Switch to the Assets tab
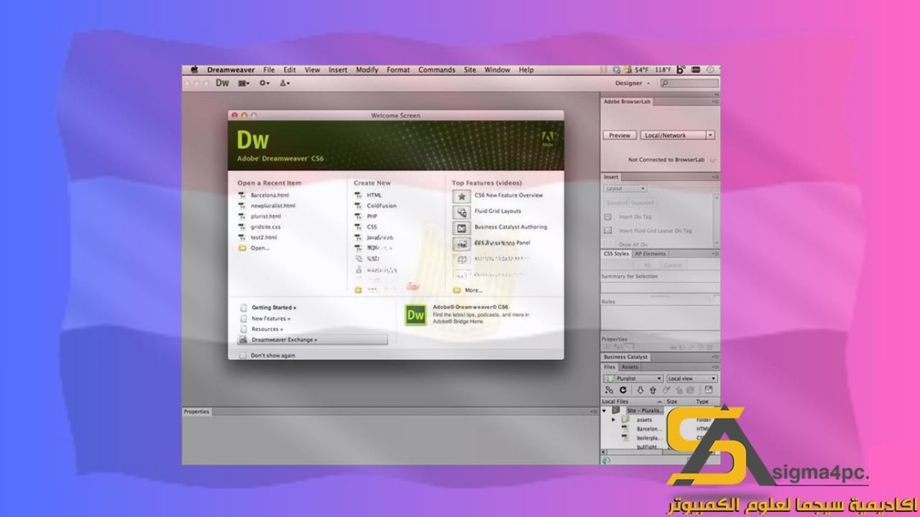 [630, 367]
